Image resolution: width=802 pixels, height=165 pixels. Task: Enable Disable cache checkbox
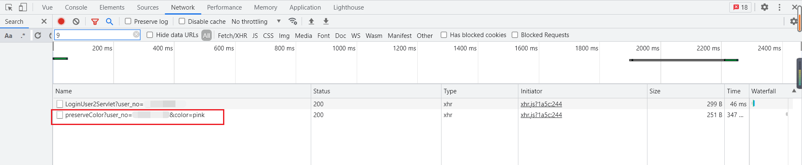(x=182, y=21)
